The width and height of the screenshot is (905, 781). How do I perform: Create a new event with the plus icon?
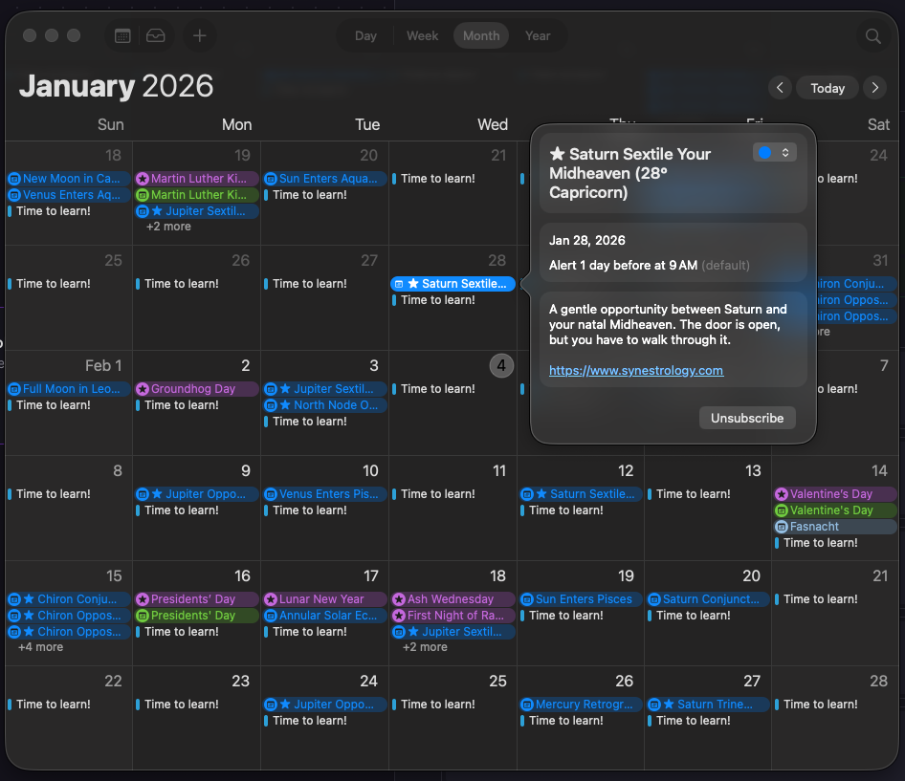pos(199,35)
